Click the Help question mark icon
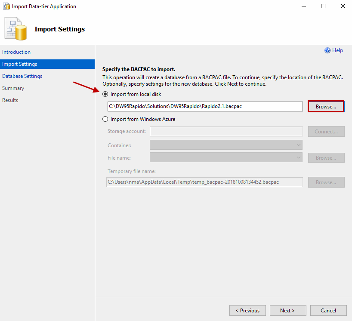 [327, 50]
